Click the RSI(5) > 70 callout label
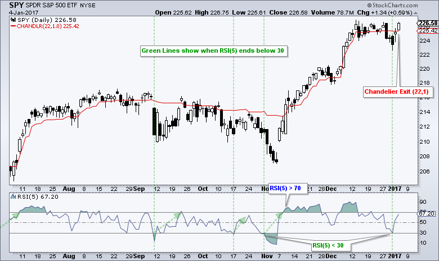The height and width of the screenshot is (261, 439). [x=287, y=189]
